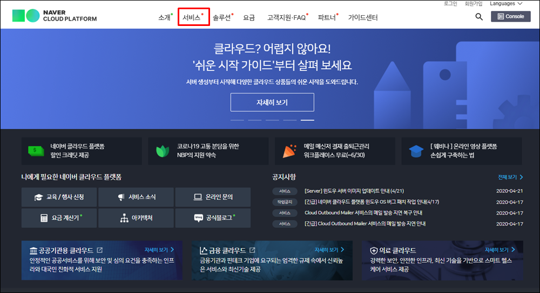The width and height of the screenshot is (540, 293).
Task: Click the 온라인 문의 button
Action: tap(213, 197)
